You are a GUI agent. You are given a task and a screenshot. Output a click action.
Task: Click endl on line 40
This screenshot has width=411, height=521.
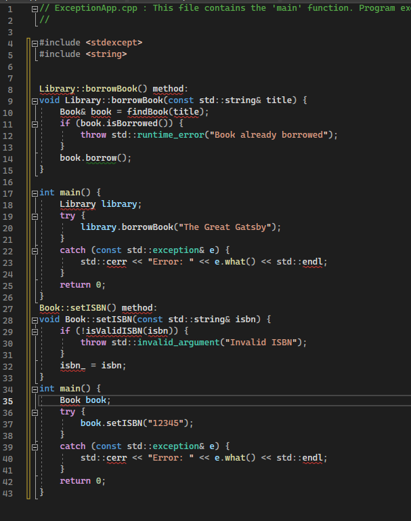click(312, 458)
